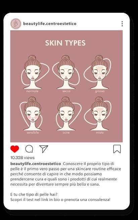138x220 pixels.
Task: Click the beautylife round profile avatar
Action: (x=16, y=23)
